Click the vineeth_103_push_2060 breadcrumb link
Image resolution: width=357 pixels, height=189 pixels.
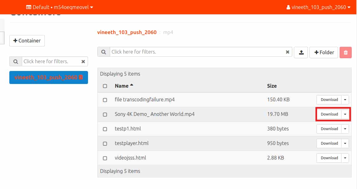pos(127,32)
